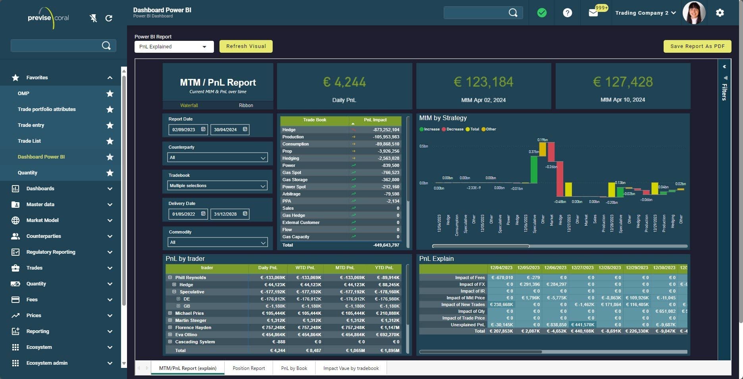Click the Master data icon in the sidebar

coord(16,204)
